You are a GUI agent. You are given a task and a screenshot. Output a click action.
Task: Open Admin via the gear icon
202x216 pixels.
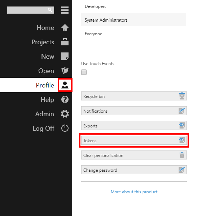pos(65,114)
